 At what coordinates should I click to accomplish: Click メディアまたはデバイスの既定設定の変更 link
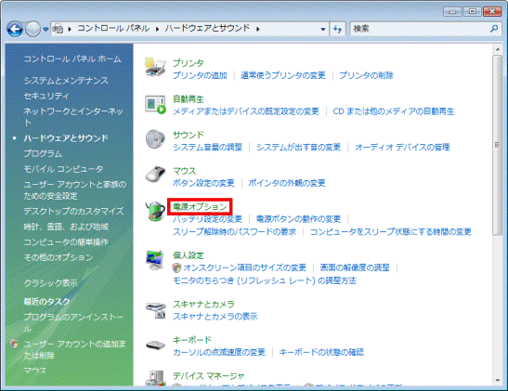coord(246,111)
